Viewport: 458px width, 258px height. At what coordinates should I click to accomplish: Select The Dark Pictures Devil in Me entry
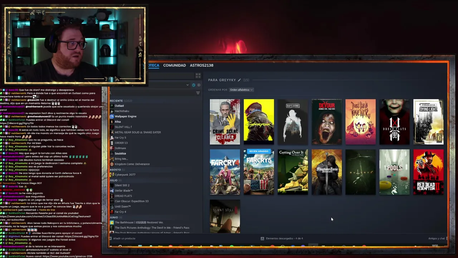[152, 228]
